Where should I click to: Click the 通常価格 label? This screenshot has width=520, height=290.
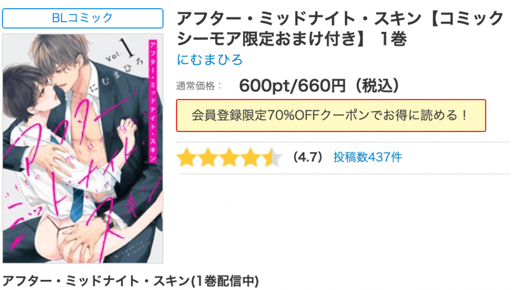(x=199, y=86)
